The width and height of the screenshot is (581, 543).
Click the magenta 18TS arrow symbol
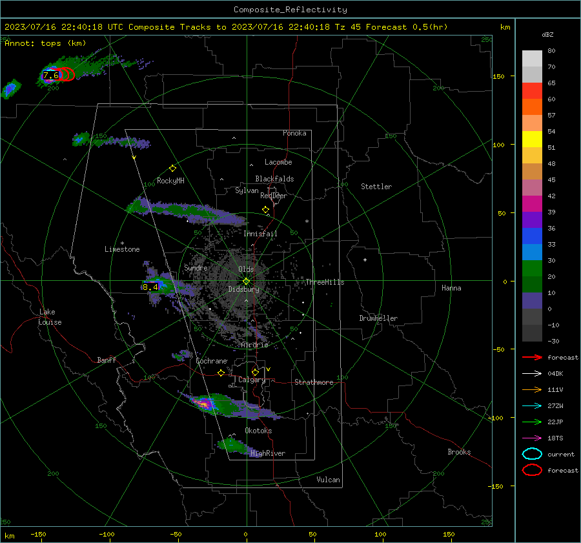(532, 438)
